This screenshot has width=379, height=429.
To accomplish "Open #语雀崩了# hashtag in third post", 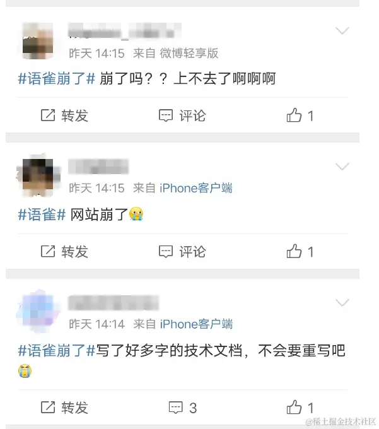I will (57, 351).
